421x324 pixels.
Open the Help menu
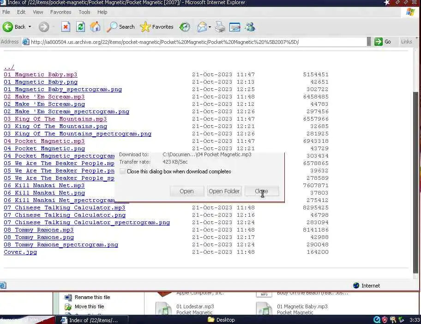[x=102, y=12]
